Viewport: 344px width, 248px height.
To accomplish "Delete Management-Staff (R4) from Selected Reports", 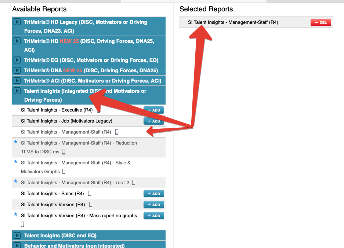I will tap(321, 22).
